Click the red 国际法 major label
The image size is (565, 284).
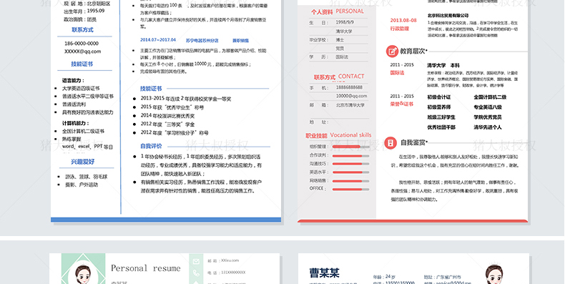397,73
